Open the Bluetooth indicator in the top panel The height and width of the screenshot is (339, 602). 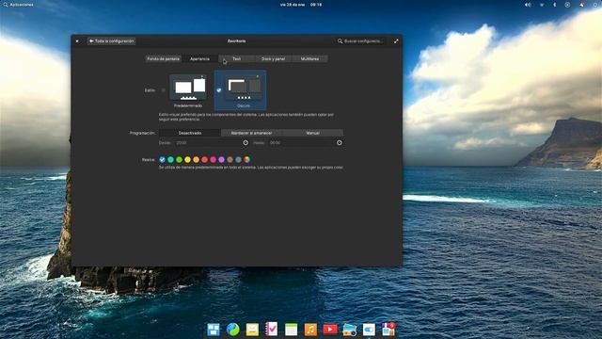554,5
